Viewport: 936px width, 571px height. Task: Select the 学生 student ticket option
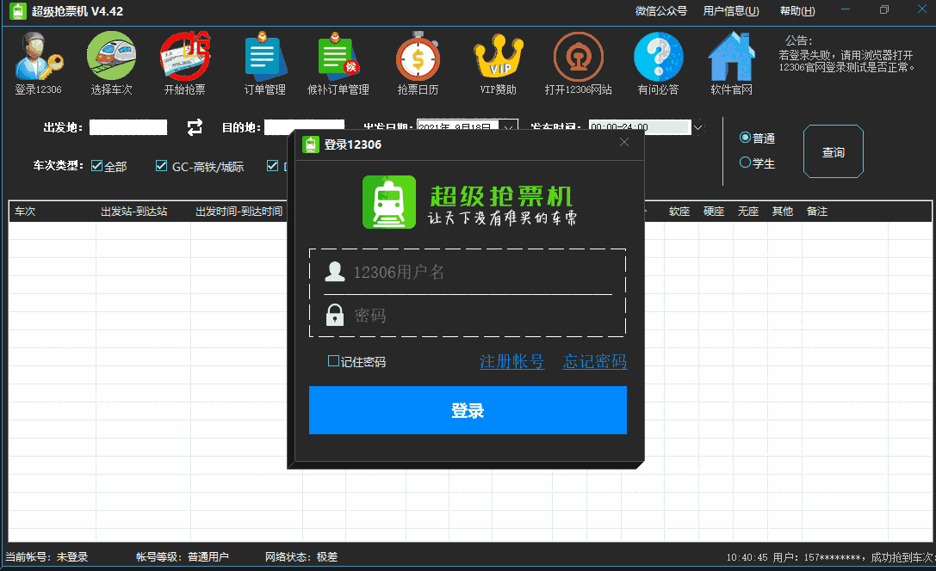(744, 163)
